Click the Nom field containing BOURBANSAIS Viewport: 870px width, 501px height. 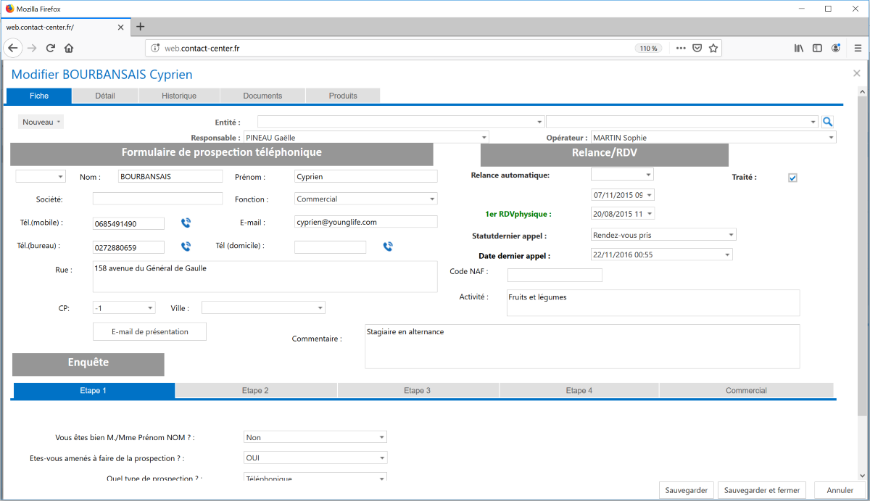coord(170,176)
